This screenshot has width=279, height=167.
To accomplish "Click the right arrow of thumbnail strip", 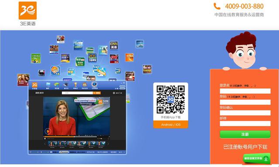I will (108, 144).
